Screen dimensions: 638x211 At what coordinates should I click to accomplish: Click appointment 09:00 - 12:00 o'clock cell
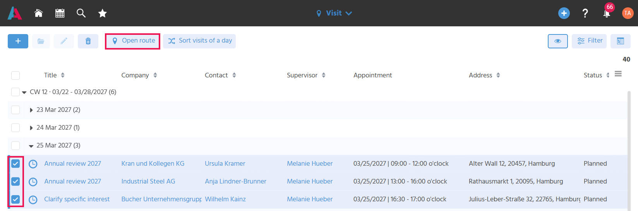[x=401, y=163]
